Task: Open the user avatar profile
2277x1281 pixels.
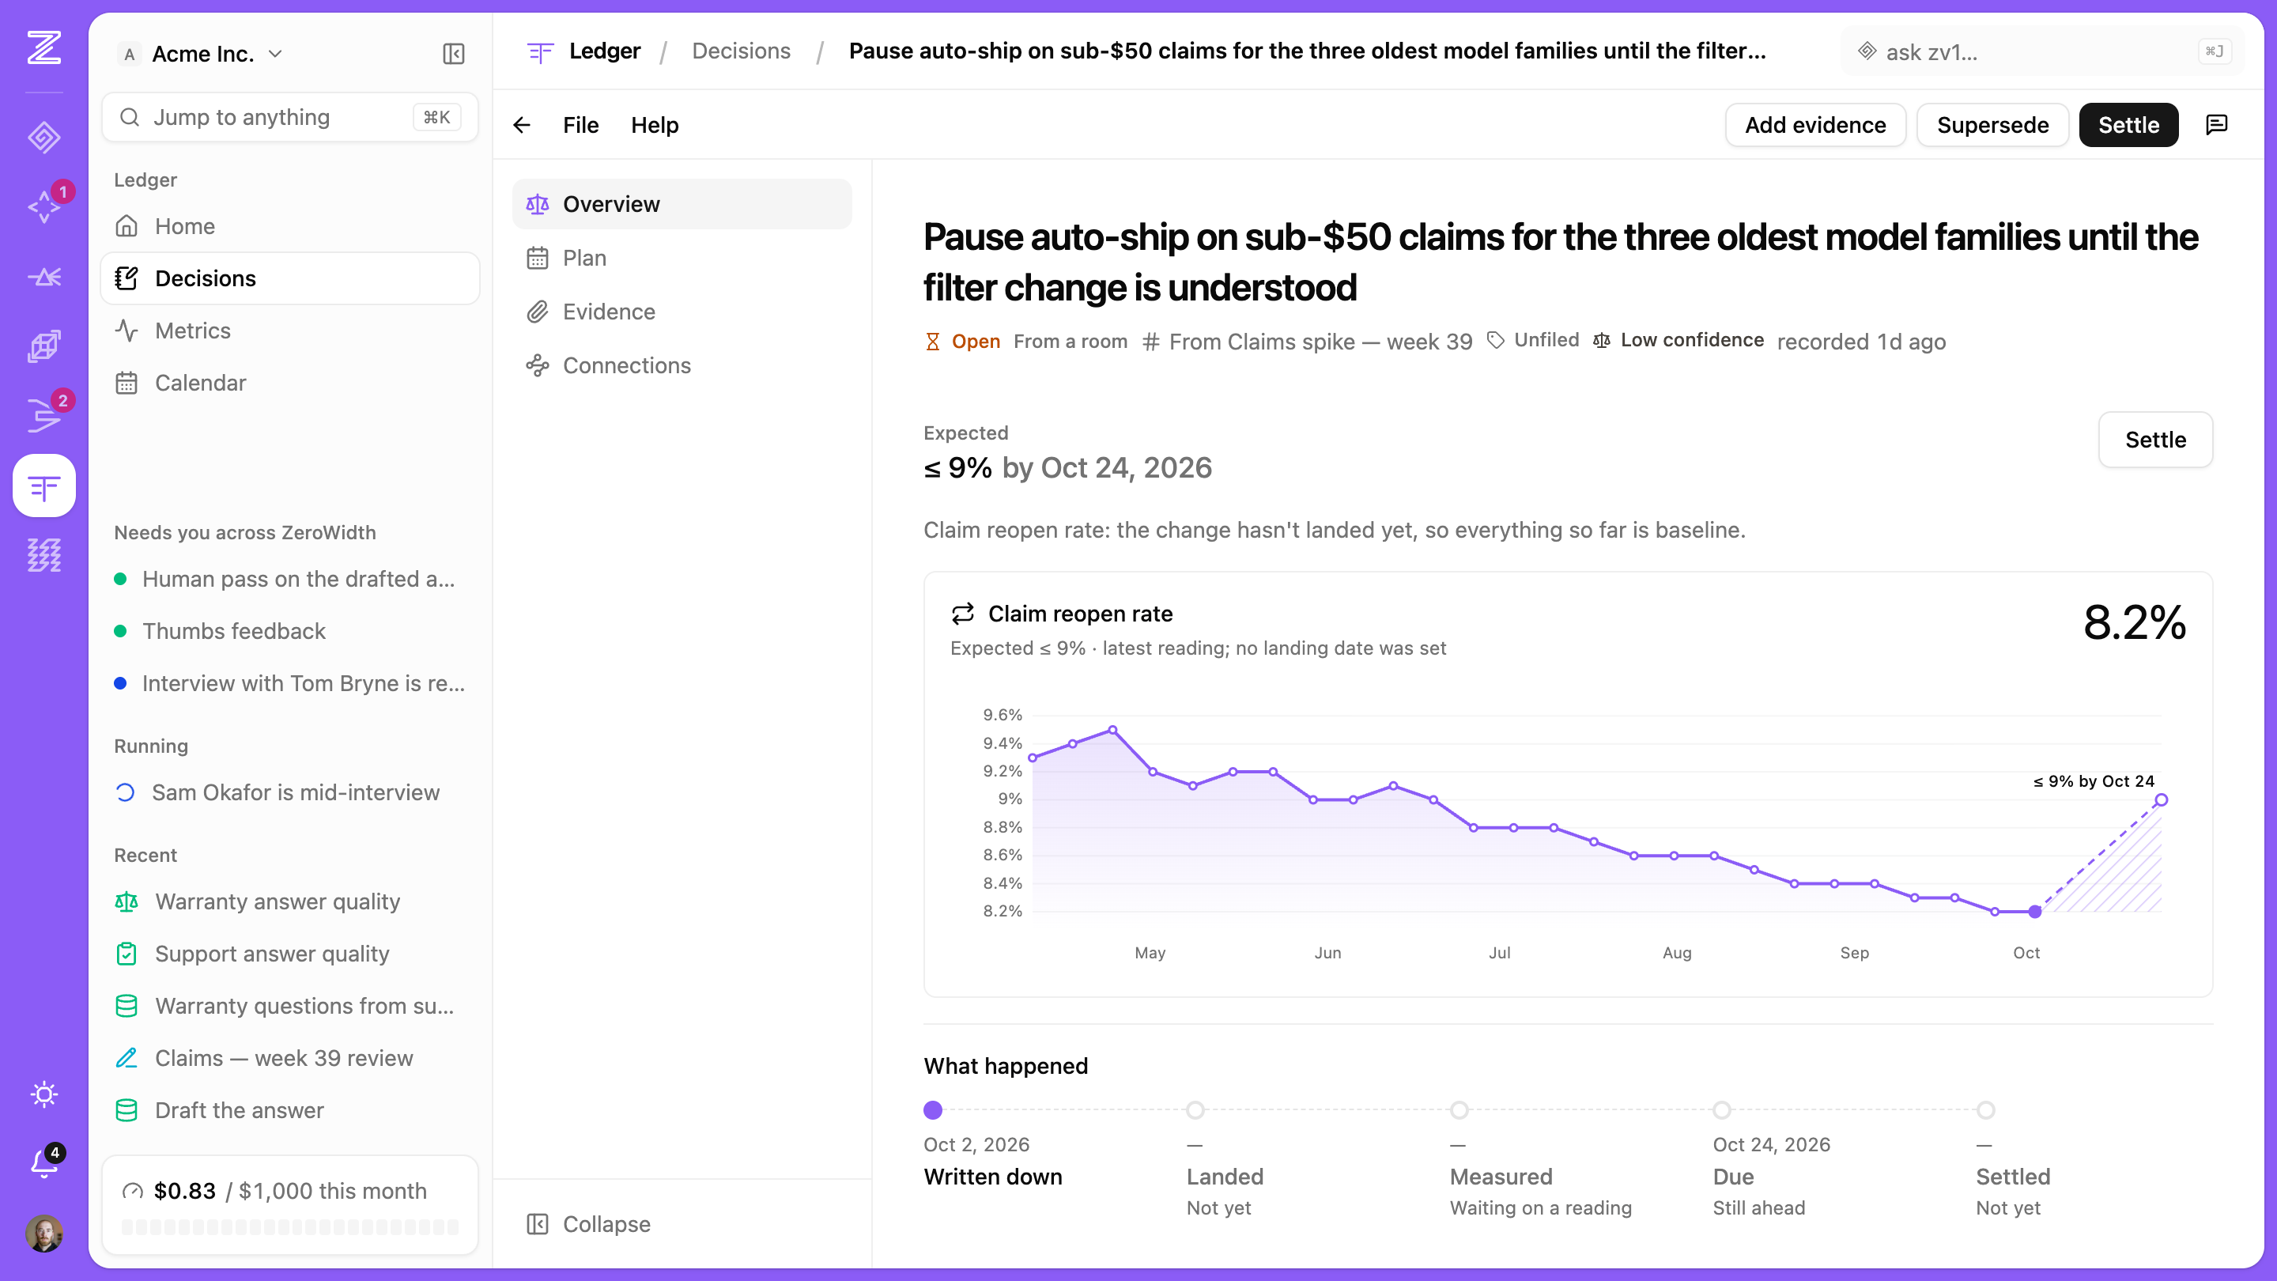Action: (43, 1234)
